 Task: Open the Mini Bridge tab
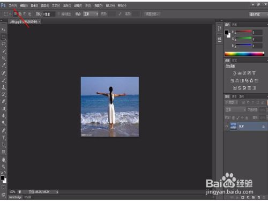pyautogui.click(x=16, y=197)
